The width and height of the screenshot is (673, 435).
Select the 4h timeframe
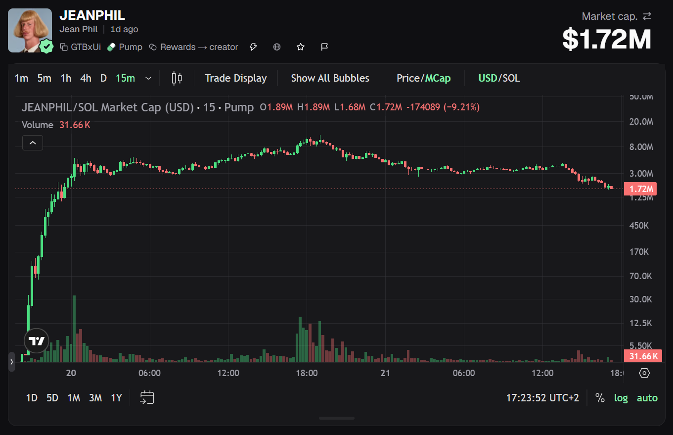point(86,78)
